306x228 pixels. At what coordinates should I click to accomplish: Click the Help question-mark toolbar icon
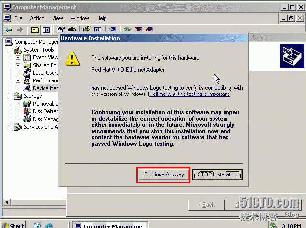(x=87, y=29)
